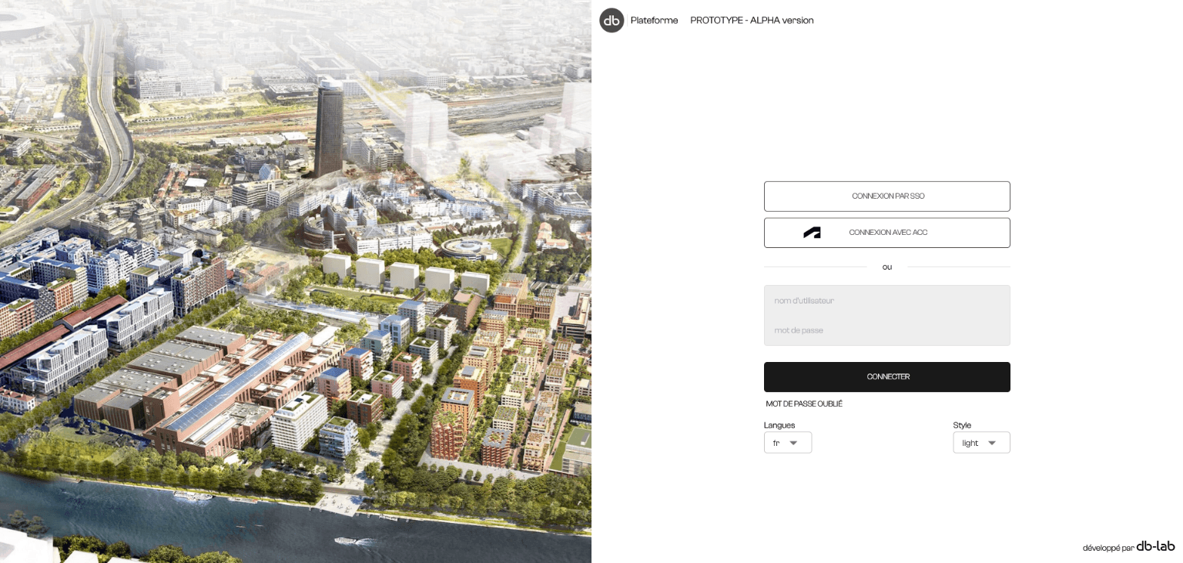Open the MOT DE PASSE OUBLIÉ link

tap(804, 404)
